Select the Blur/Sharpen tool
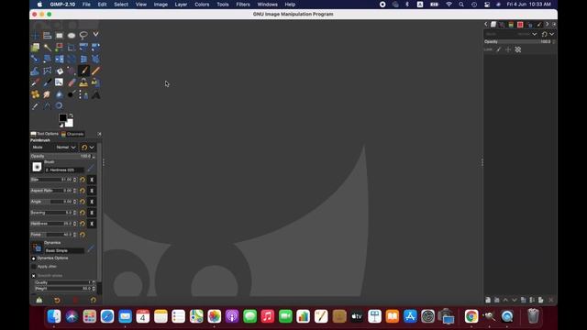The image size is (587, 330). click(x=59, y=94)
